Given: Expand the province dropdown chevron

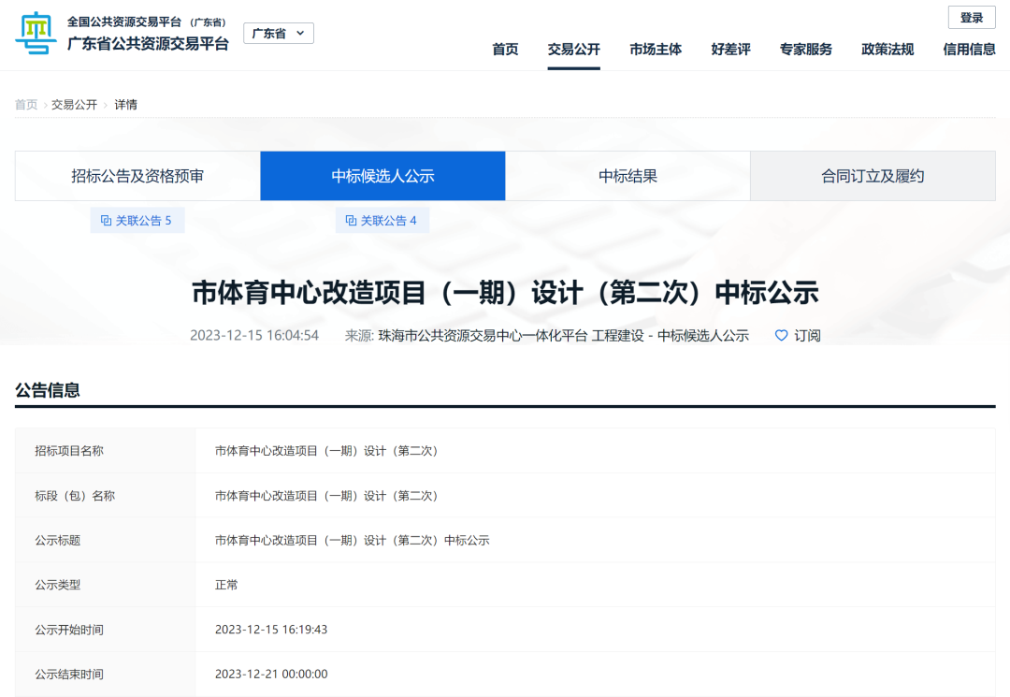Looking at the screenshot, I should click(300, 32).
